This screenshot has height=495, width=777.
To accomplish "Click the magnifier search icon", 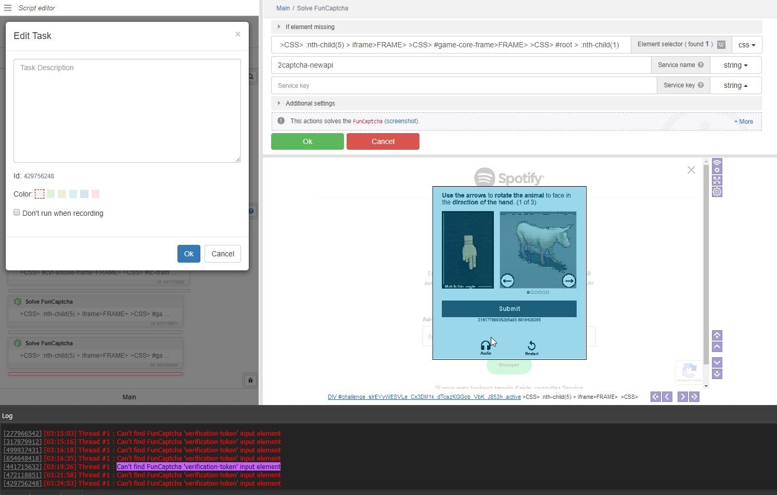I will (250, 76).
